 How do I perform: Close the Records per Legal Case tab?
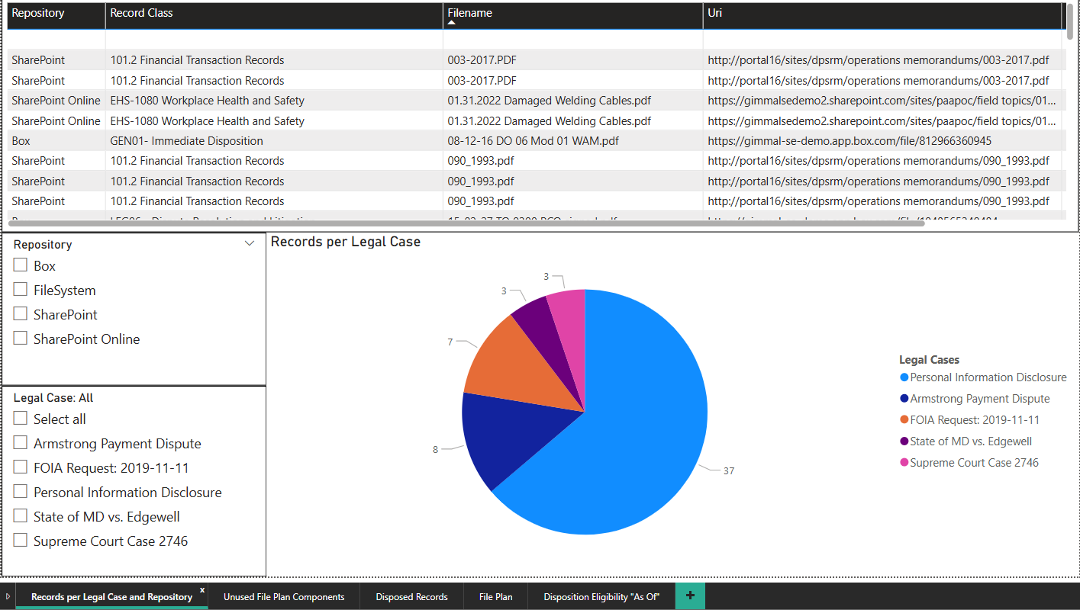pyautogui.click(x=202, y=590)
